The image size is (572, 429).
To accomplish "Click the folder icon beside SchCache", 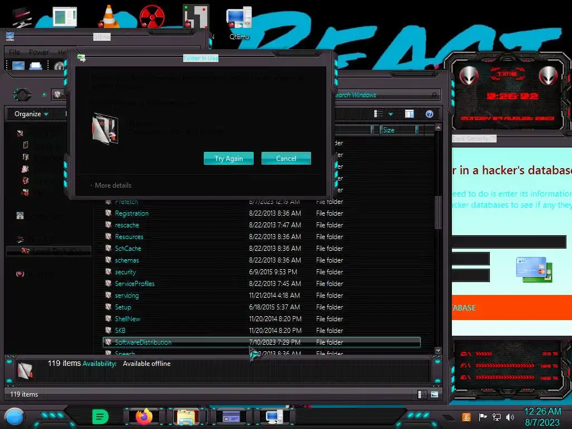I will [x=108, y=247].
